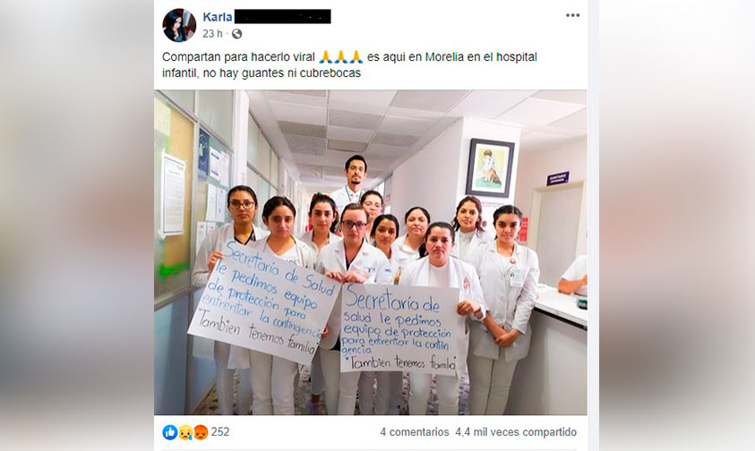Open Karla's profile picture avatar
The width and height of the screenshot is (755, 451).
point(179,25)
